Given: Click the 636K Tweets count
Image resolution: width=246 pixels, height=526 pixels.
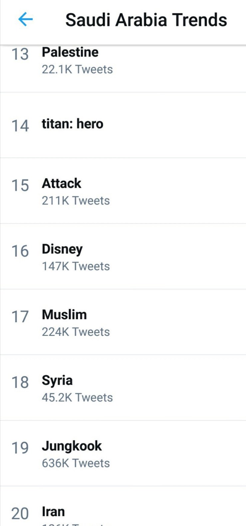Looking at the screenshot, I should point(76,463).
